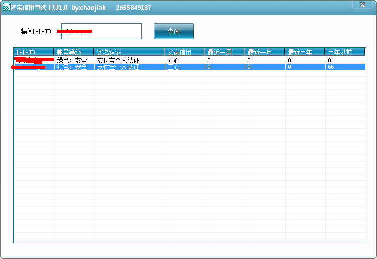Screen dimensions: 377x259
Task: Click 支付宝个人认证 in the highlighted 三心 row
Action: click(x=118, y=67)
